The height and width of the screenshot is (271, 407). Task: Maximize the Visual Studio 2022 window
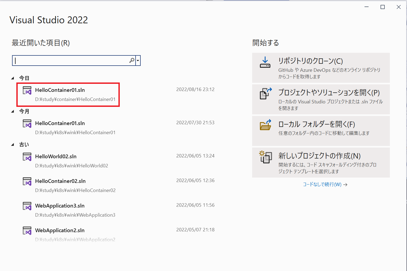coord(383,7)
